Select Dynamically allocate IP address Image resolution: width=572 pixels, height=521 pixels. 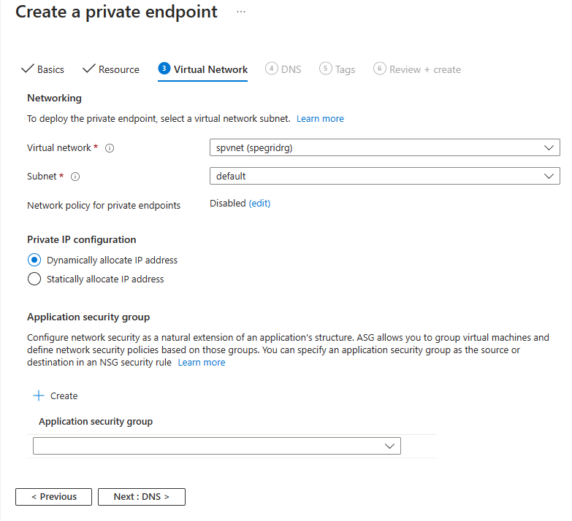[34, 260]
